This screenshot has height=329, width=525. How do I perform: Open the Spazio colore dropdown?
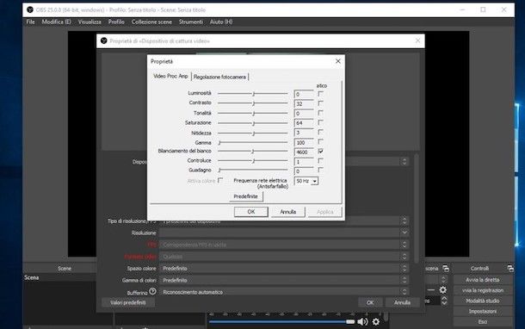405,269
